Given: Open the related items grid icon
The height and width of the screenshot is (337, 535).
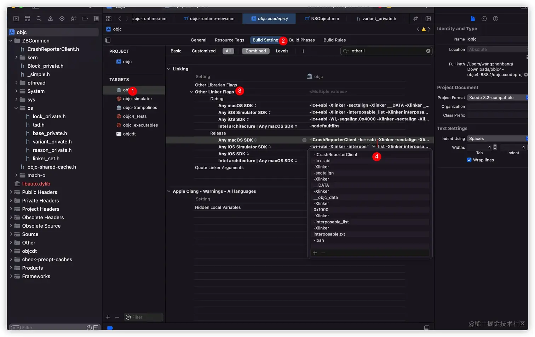Looking at the screenshot, I should (109, 18).
